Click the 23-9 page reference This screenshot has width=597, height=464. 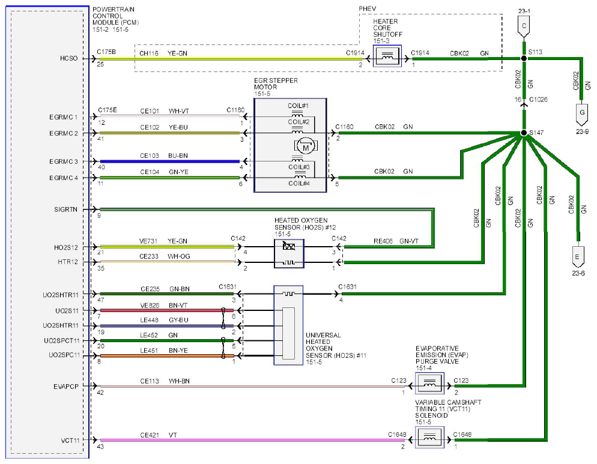point(582,131)
